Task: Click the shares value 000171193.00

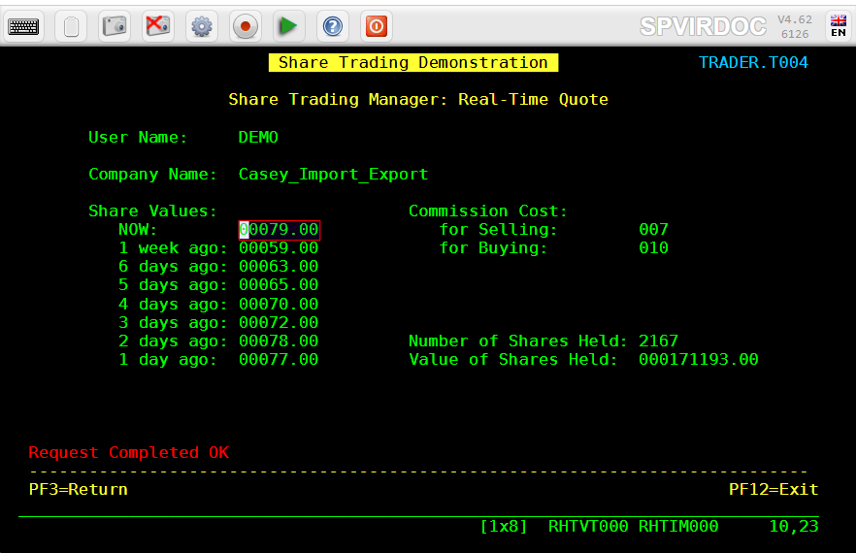Action: (698, 360)
